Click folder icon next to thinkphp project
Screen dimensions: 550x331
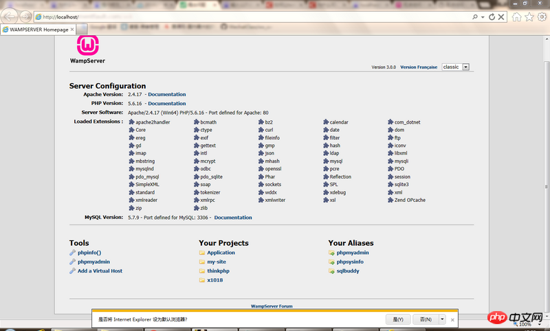click(202, 271)
